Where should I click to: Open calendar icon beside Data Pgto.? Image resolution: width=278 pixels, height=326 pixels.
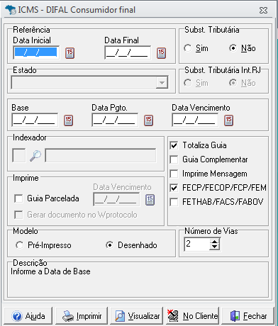click(x=148, y=120)
